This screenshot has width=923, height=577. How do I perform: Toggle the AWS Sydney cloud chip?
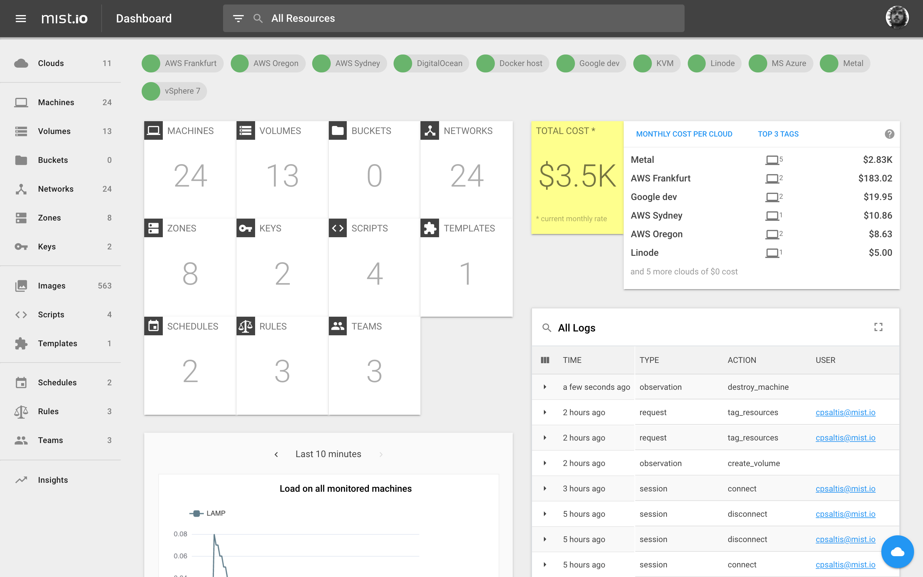pyautogui.click(x=349, y=63)
